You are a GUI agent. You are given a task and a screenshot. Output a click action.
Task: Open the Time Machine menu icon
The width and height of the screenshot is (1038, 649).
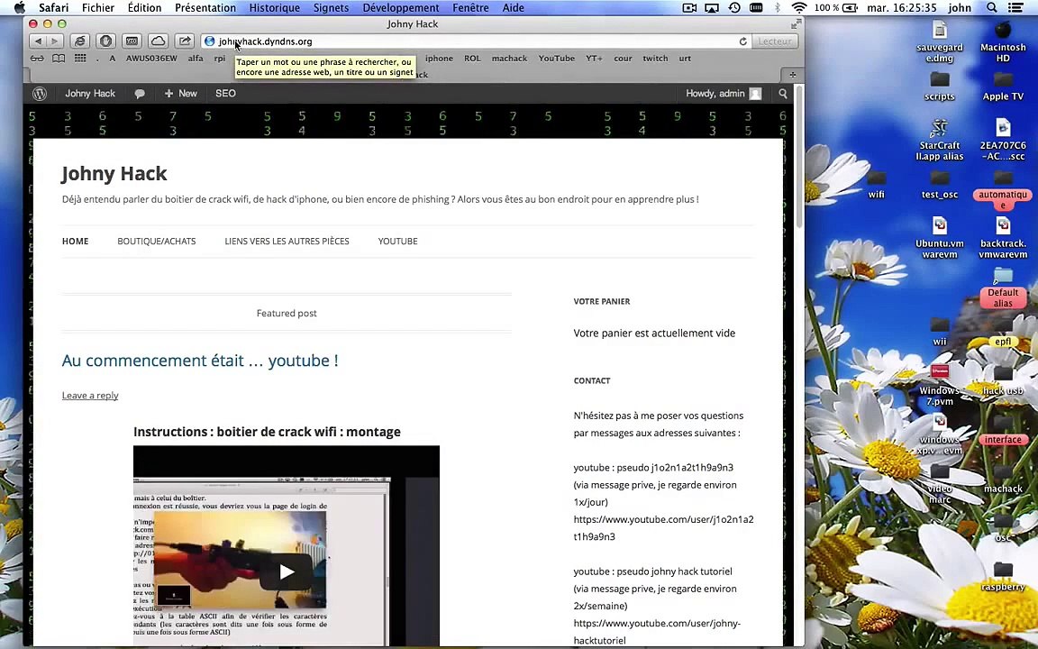click(734, 7)
